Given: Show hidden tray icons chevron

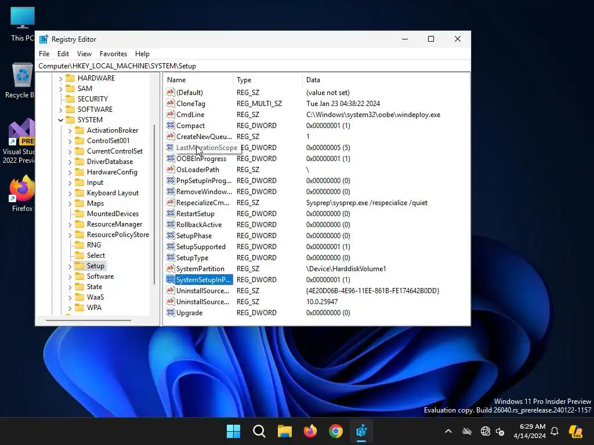Looking at the screenshot, I should [448, 431].
